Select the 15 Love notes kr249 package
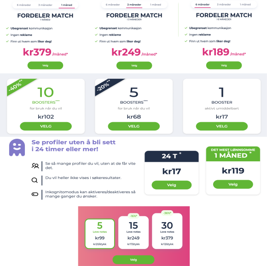Viewport: 267px width, 266px height. tap(133, 233)
